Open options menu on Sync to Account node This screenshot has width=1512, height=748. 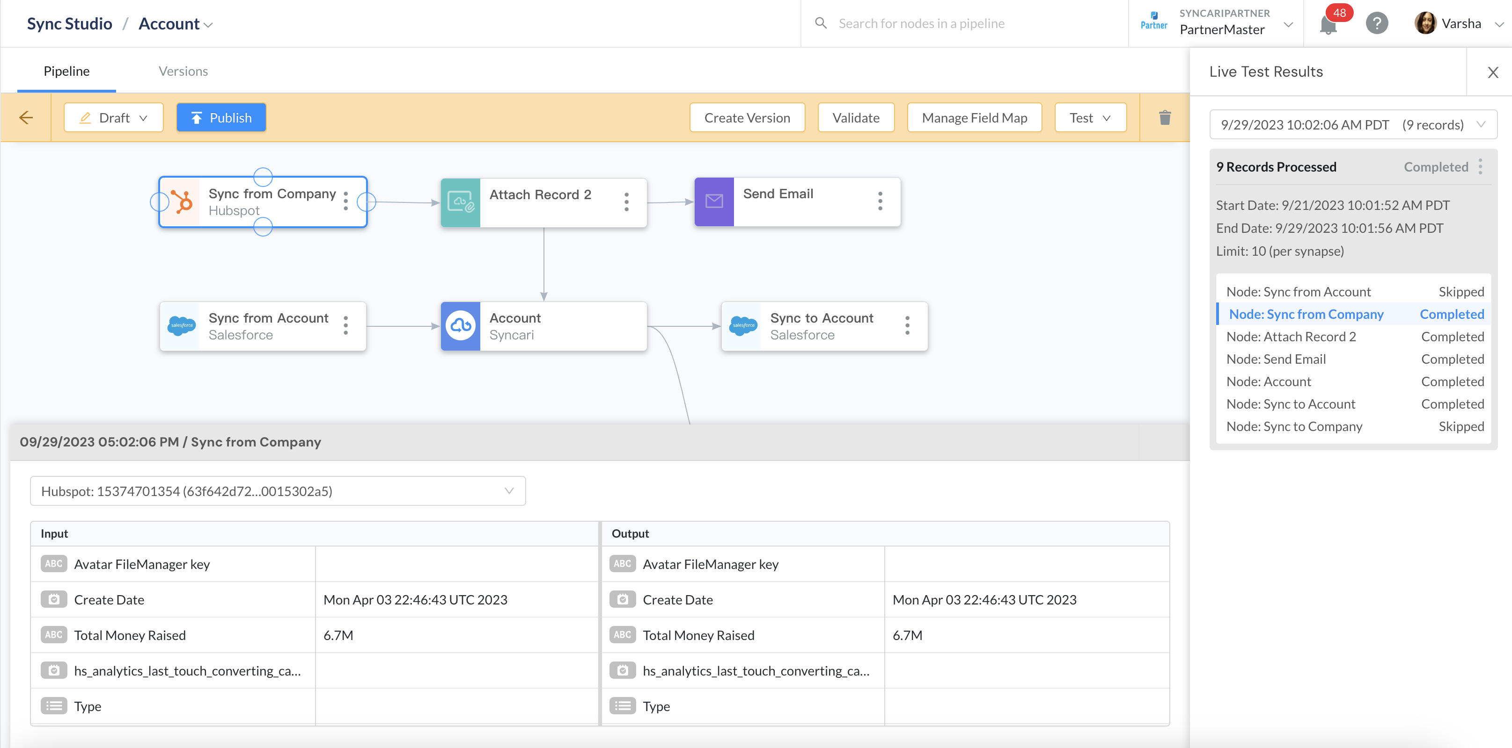(x=908, y=326)
